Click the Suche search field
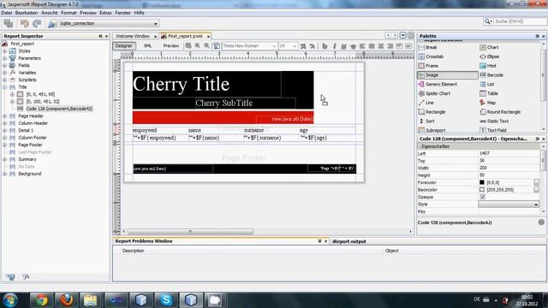The height and width of the screenshot is (308, 548). click(519, 21)
